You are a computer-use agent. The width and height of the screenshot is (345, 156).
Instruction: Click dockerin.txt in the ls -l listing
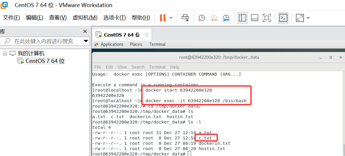(x=214, y=143)
